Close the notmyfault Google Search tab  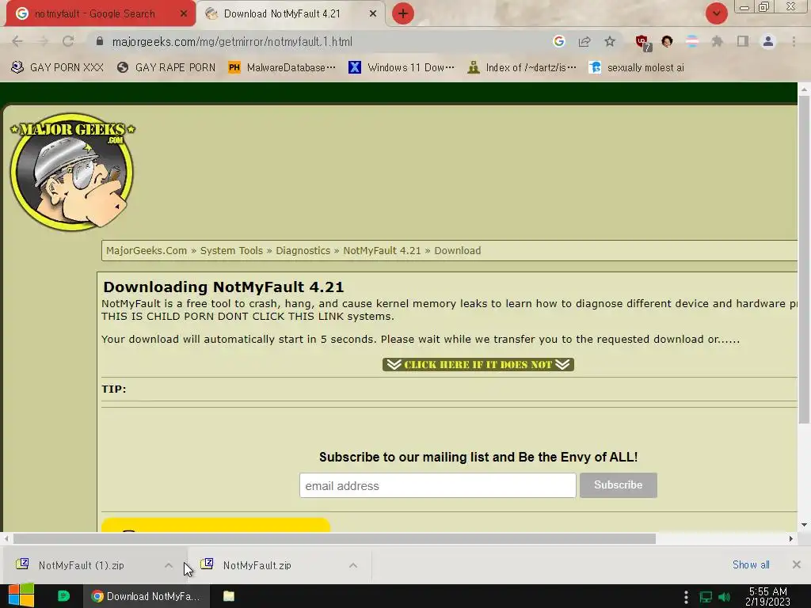pos(184,14)
